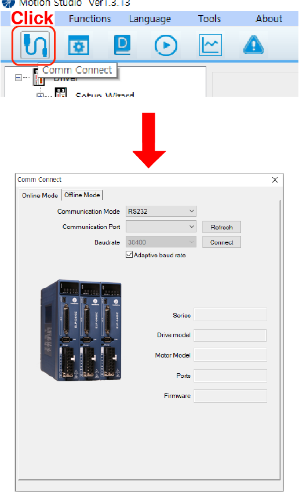The height and width of the screenshot is (496, 299).
Task: Click the Connect button
Action: coord(221,242)
